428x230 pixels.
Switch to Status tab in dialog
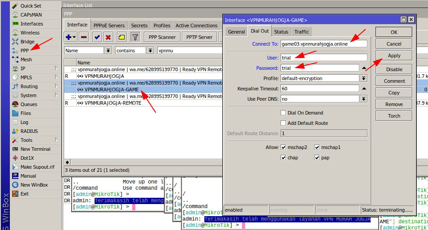click(x=281, y=32)
